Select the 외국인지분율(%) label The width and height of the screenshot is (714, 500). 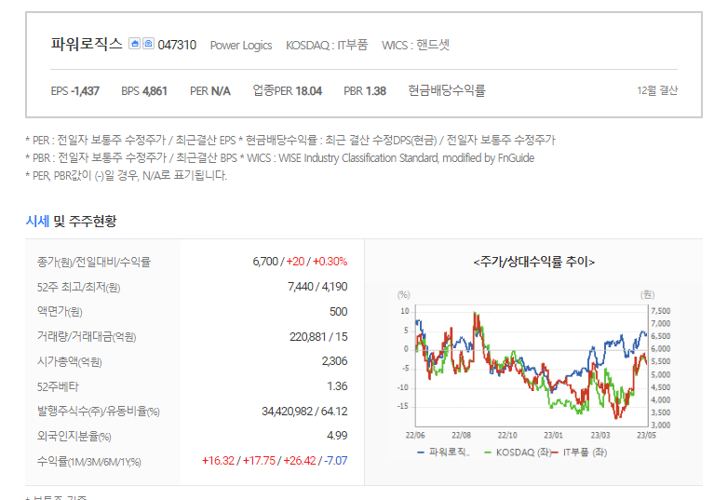(74, 437)
